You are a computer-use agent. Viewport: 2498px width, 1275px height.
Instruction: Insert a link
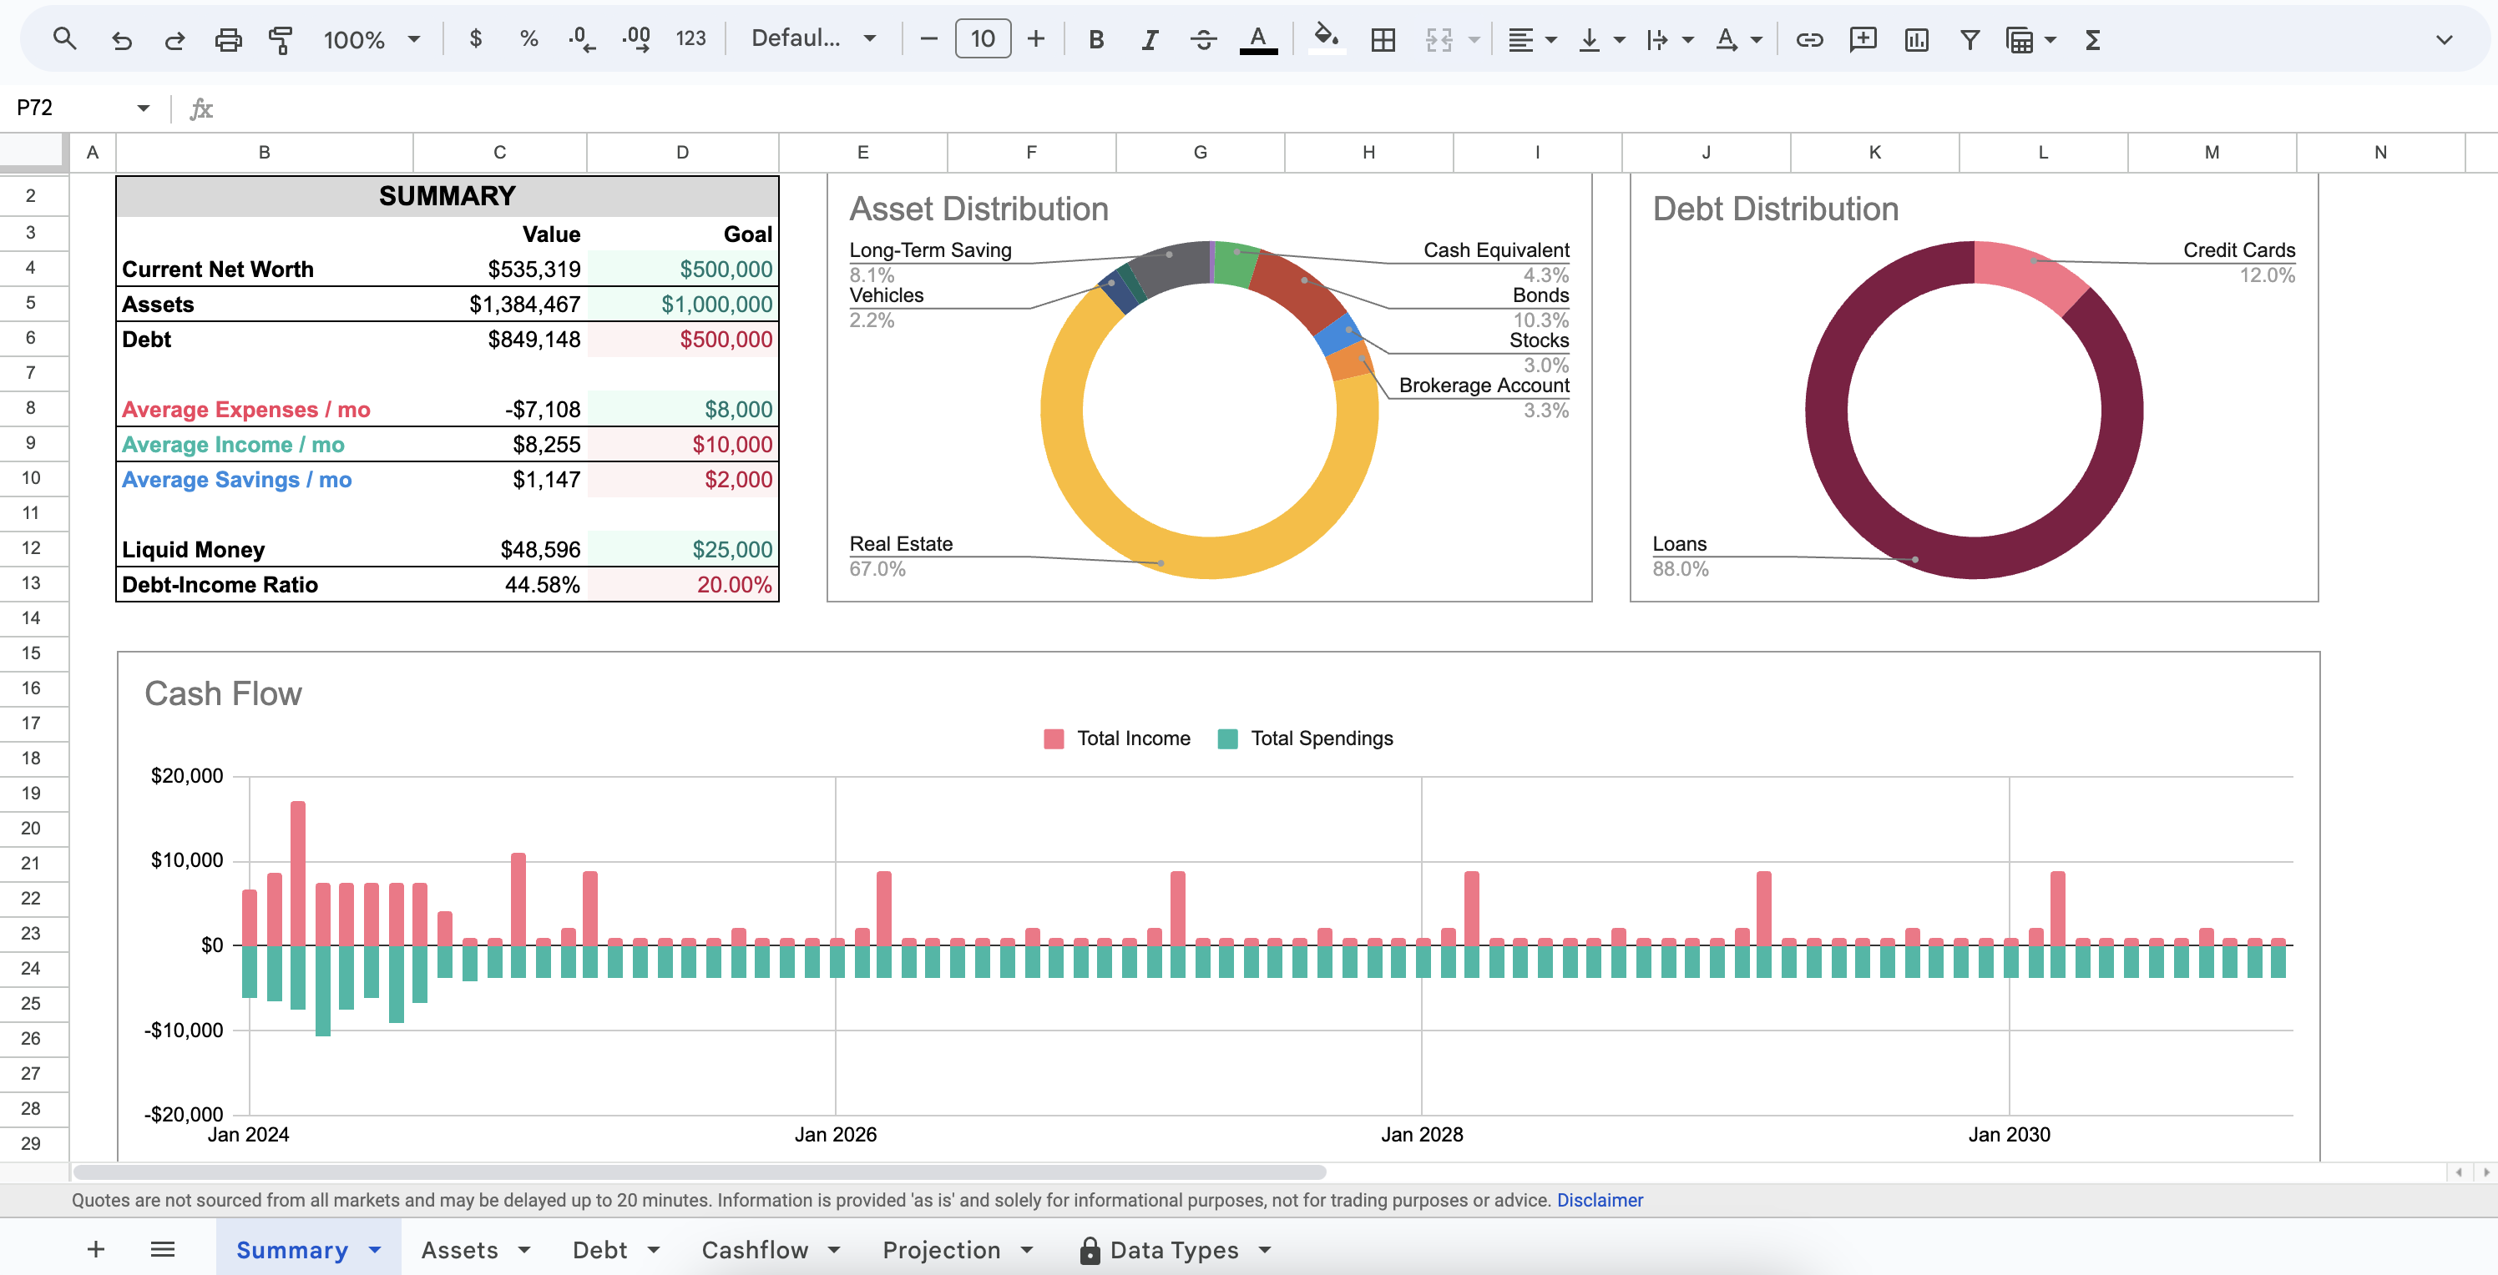tap(1809, 40)
